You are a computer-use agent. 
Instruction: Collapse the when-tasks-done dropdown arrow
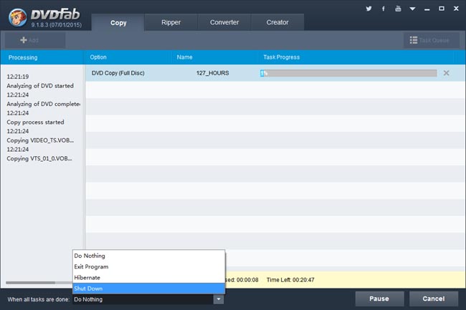coord(219,299)
